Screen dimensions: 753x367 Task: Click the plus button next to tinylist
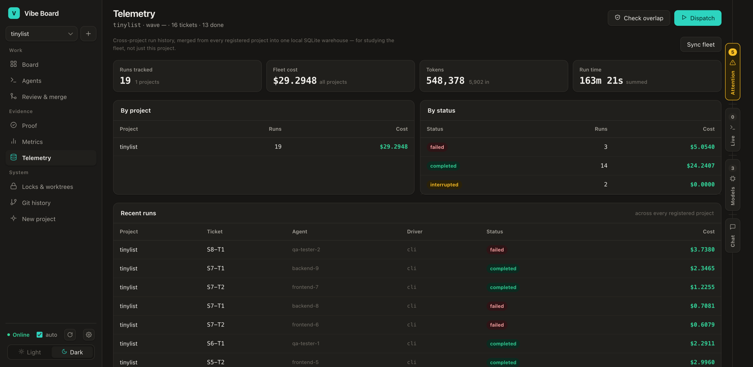[x=88, y=34]
